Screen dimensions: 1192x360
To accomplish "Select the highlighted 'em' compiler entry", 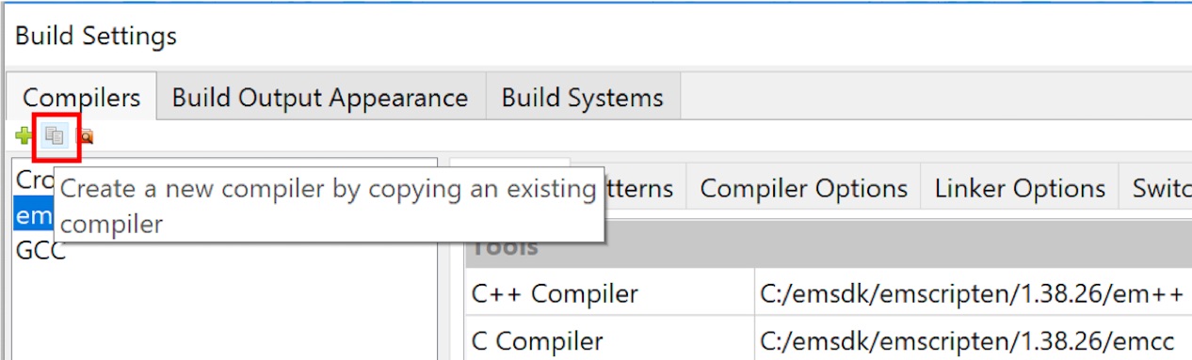I will click(33, 215).
